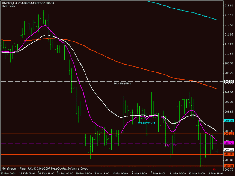Click the 25 Feb 08:00 time label
235x176 pixels.
(x=27, y=174)
